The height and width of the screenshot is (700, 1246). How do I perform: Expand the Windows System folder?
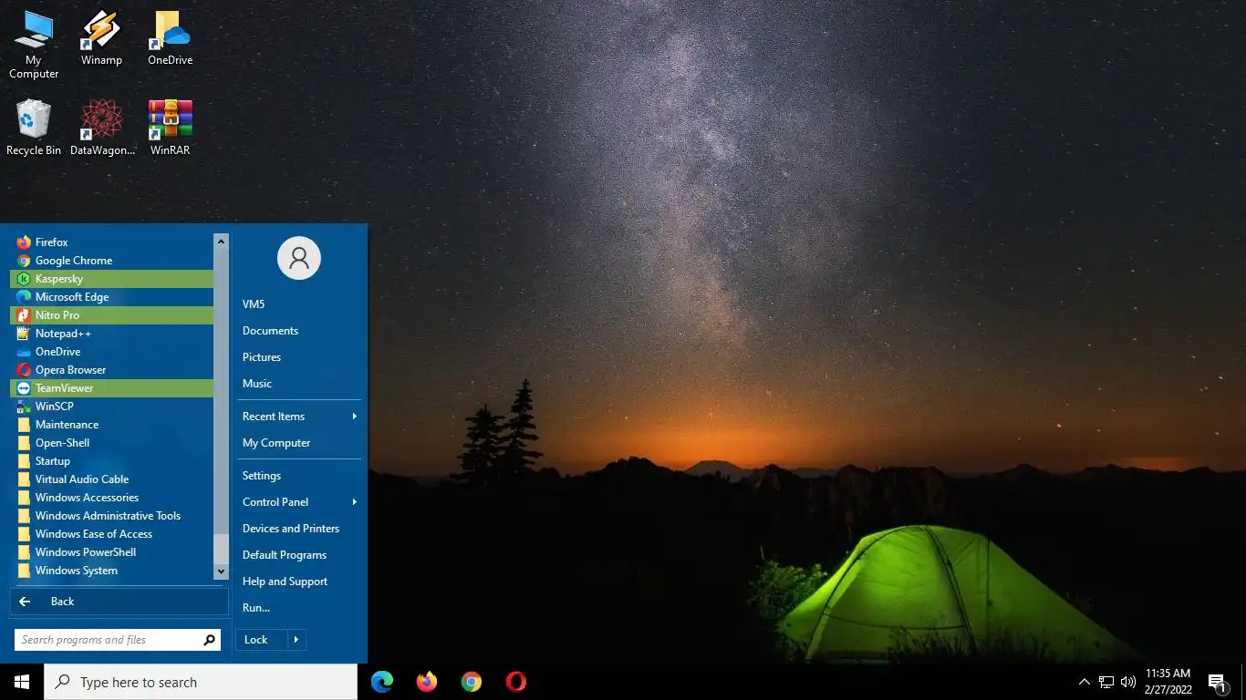tap(111, 571)
